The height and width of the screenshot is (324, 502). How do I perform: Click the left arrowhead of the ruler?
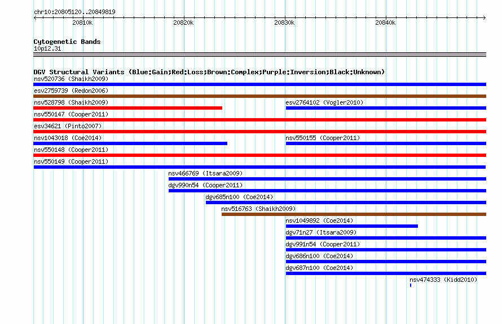(35, 17)
